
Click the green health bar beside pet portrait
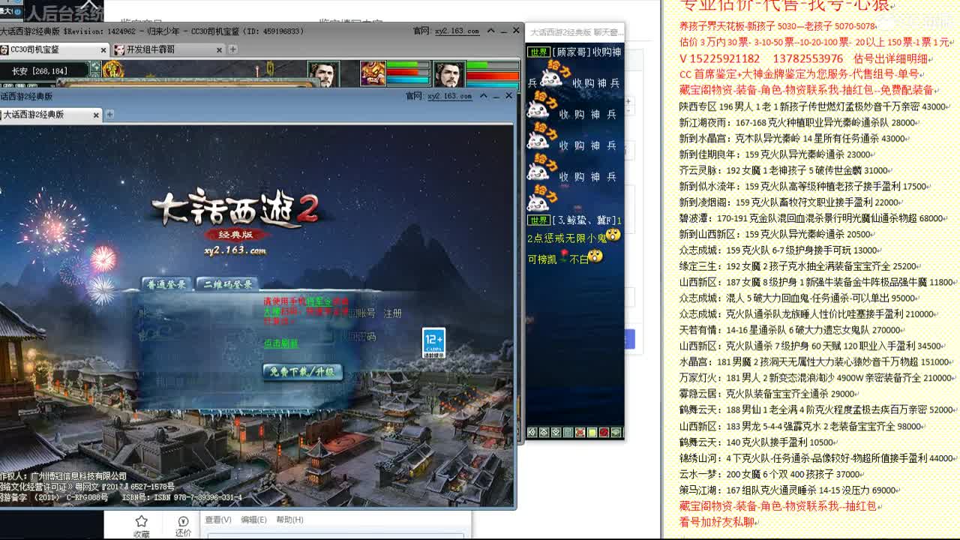coord(407,66)
